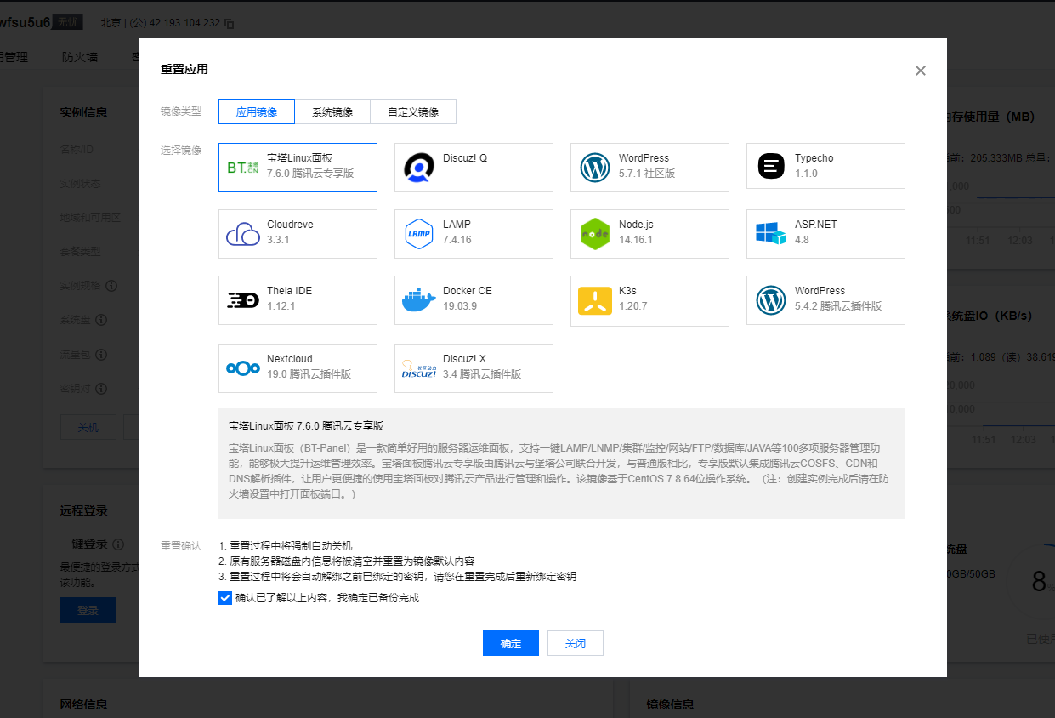Image resolution: width=1055 pixels, height=718 pixels.
Task: Pick the Node.js green logo
Action: point(595,234)
